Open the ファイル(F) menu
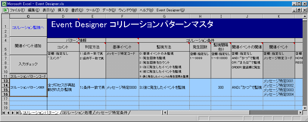The height and width of the screenshot is (122, 308). tap(17, 10)
